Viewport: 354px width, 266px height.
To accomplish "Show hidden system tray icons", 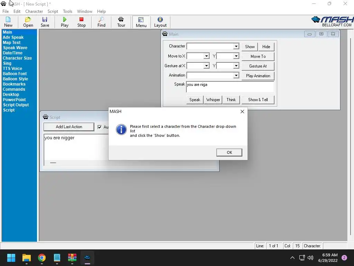I will 292,258.
